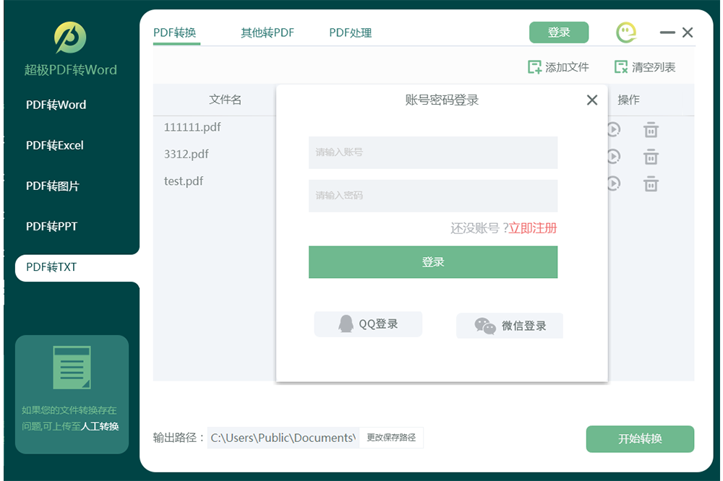Click the 清空列表 clear list icon
The width and height of the screenshot is (723, 481).
[621, 67]
